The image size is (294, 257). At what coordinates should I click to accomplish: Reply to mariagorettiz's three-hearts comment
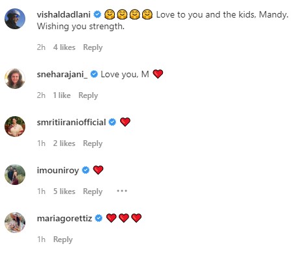63,239
